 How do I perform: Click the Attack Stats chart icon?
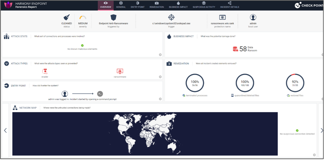tap(7, 36)
